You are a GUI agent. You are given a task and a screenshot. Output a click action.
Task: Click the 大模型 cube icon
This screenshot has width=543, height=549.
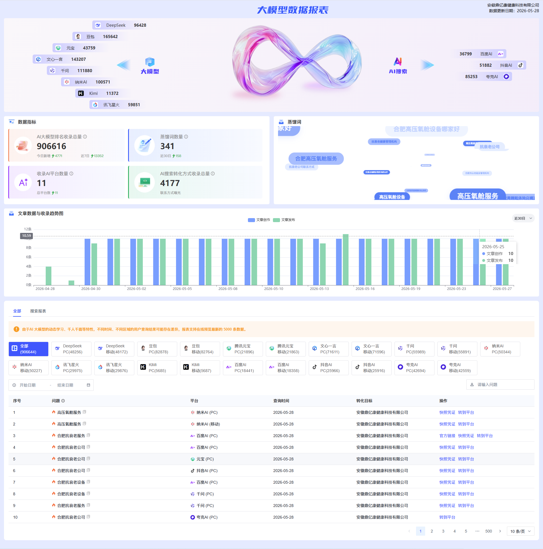tap(150, 62)
